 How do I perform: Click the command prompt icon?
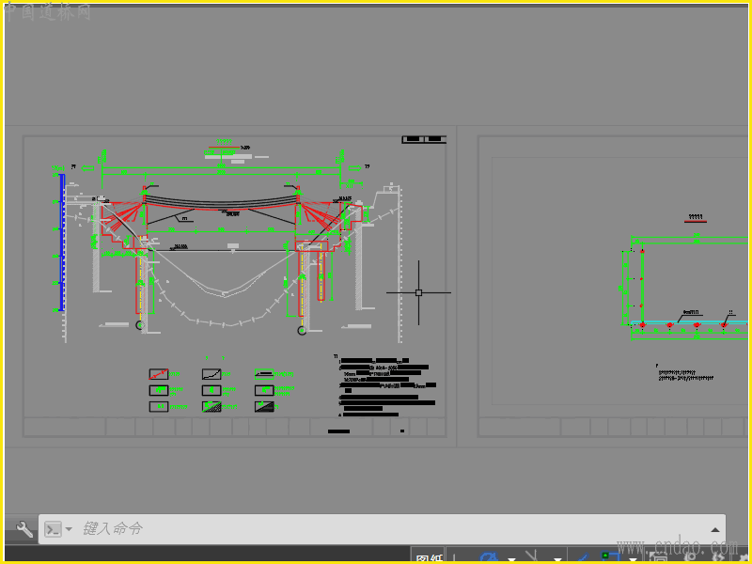pyautogui.click(x=53, y=529)
